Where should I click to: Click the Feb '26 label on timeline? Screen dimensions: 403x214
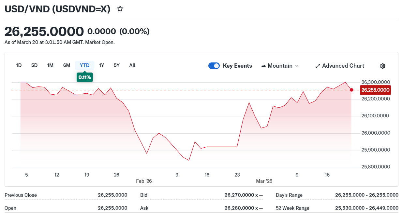point(144,181)
